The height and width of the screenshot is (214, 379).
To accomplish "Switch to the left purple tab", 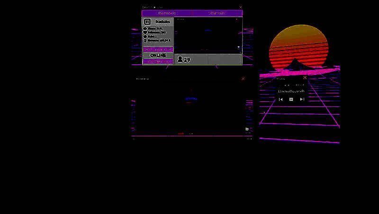I will click(x=167, y=13).
